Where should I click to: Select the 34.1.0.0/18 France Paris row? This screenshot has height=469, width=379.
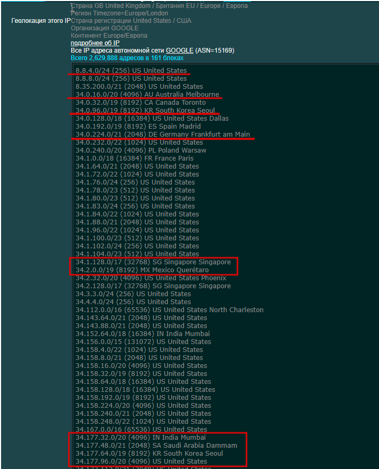tap(134, 158)
